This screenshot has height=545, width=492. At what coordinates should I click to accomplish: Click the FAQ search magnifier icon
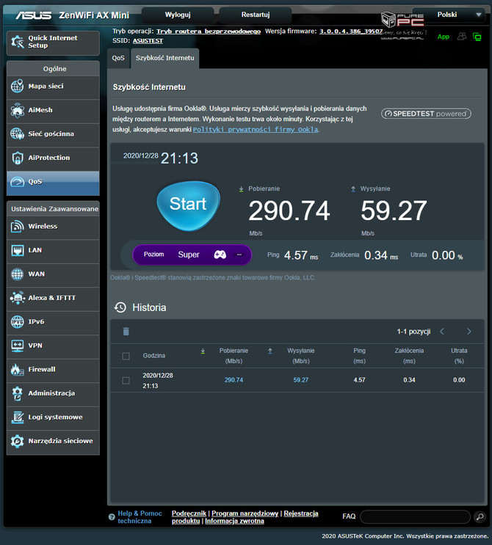tap(480, 516)
